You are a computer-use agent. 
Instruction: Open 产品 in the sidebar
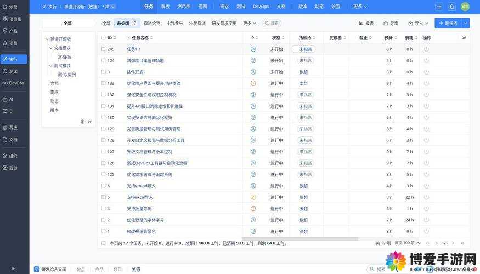(10, 31)
